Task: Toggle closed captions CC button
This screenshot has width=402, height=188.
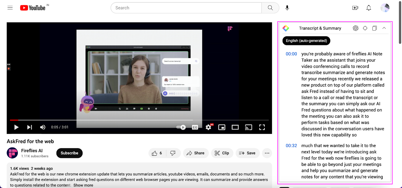Action: pyautogui.click(x=195, y=127)
